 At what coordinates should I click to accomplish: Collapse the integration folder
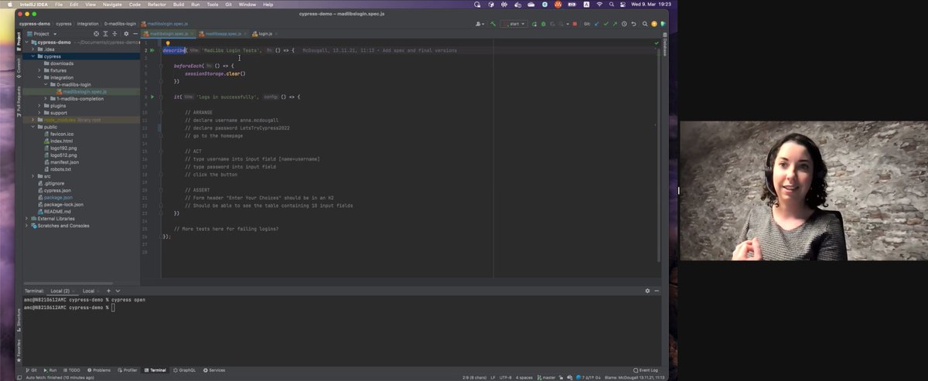[40, 77]
